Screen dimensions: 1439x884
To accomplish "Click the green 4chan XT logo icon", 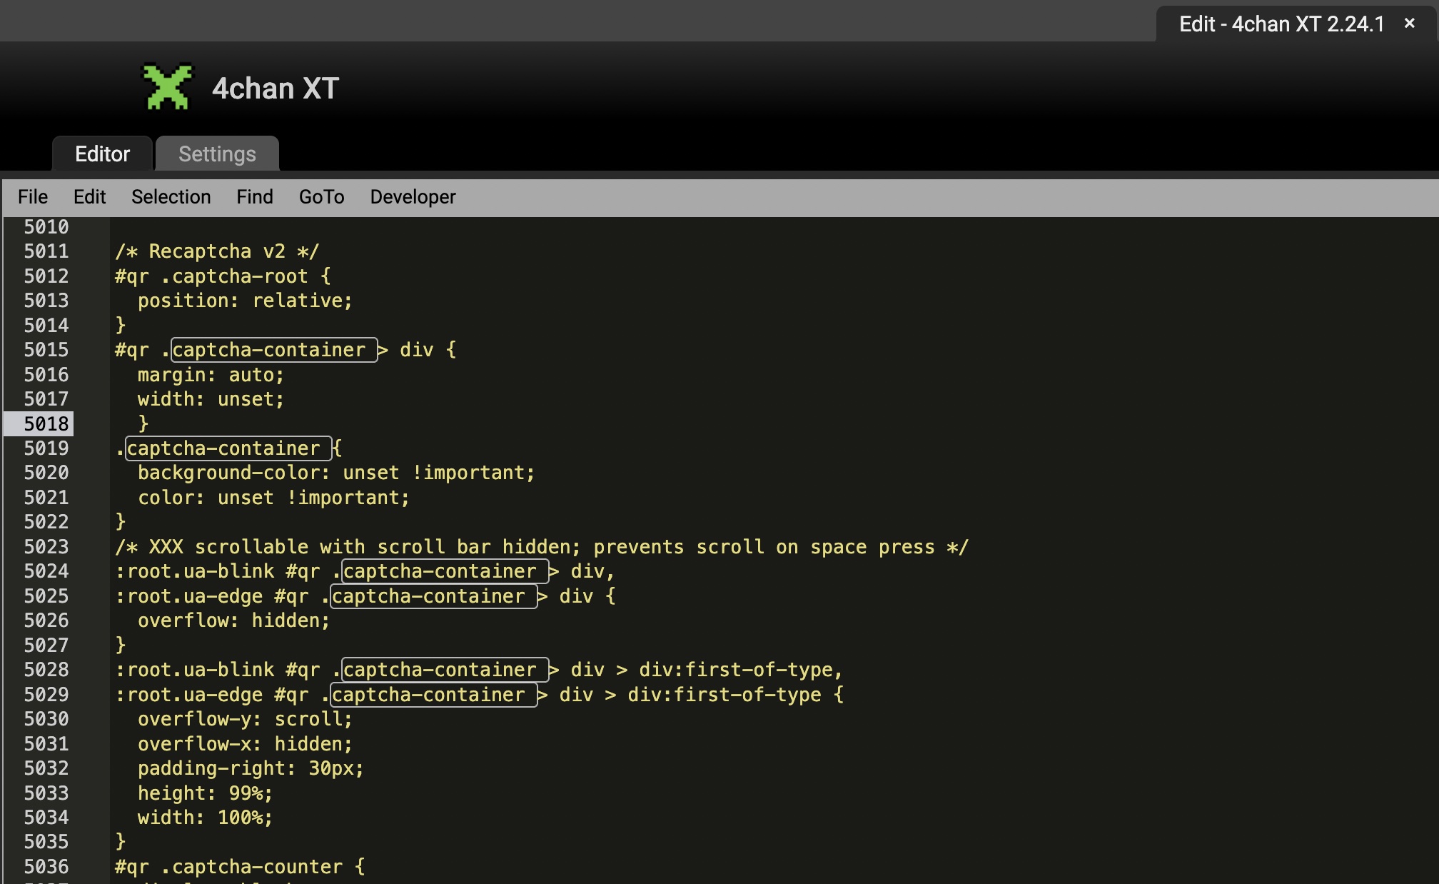I will tap(168, 87).
